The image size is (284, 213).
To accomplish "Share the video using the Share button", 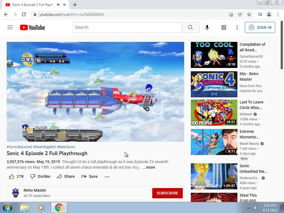I will coord(65,176).
